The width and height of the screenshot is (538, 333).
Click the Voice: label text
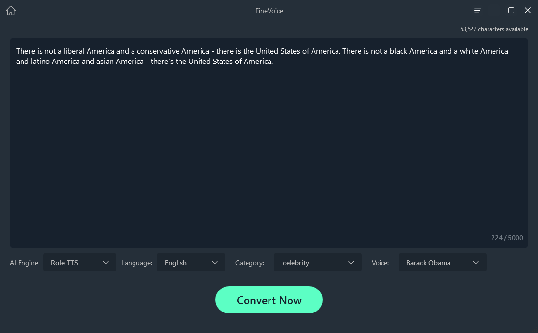[380, 263]
